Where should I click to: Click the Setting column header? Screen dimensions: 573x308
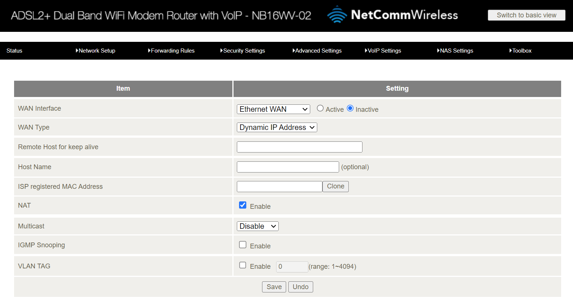click(x=397, y=88)
